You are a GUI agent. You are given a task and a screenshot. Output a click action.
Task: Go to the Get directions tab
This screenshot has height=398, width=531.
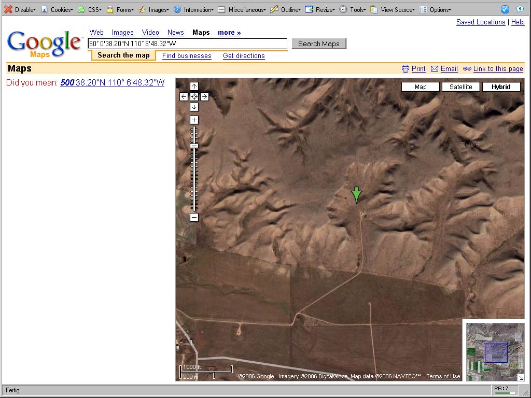point(244,56)
